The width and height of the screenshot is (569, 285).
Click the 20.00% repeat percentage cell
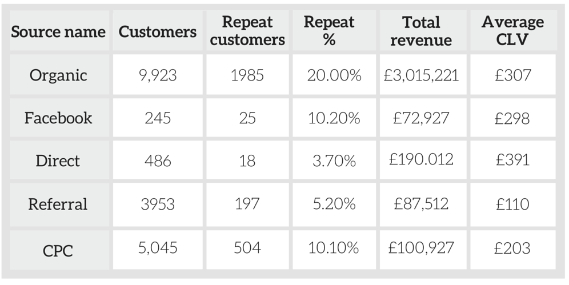pos(334,75)
